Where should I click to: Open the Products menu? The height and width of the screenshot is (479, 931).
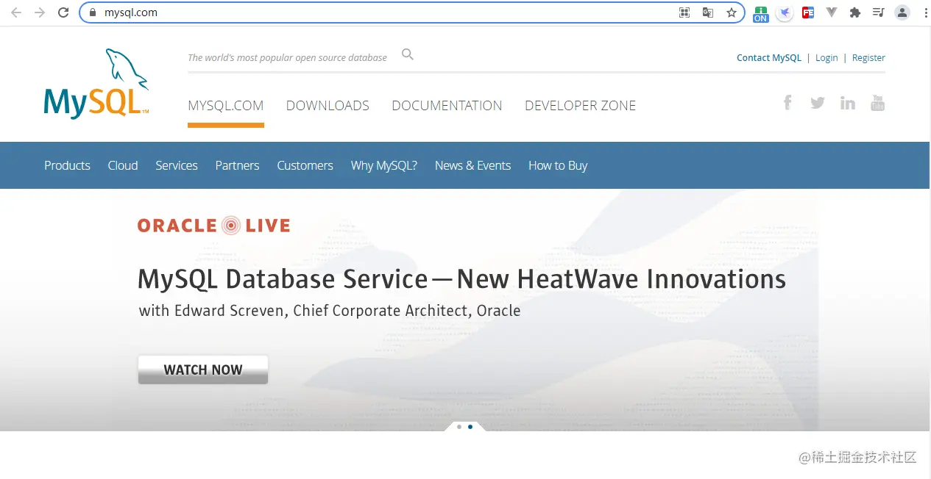coord(67,165)
